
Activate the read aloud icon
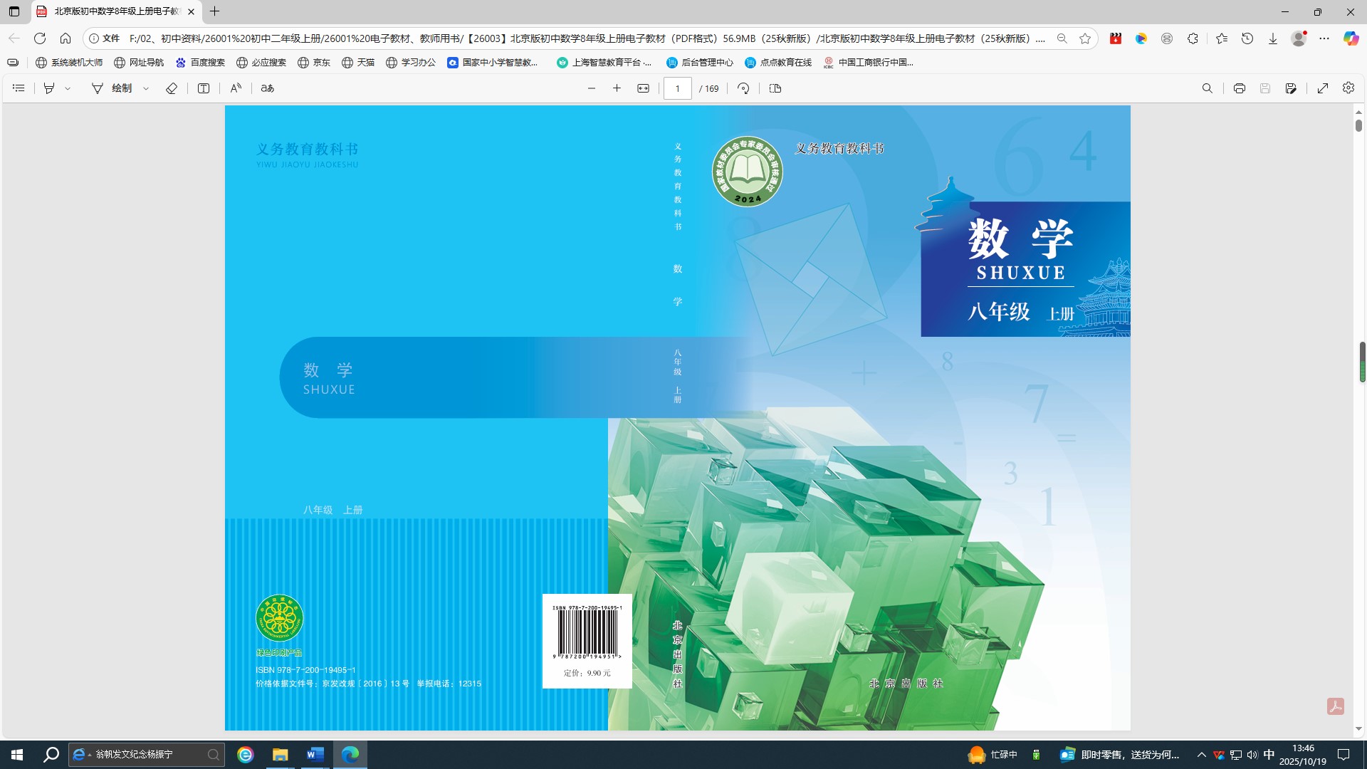(236, 88)
